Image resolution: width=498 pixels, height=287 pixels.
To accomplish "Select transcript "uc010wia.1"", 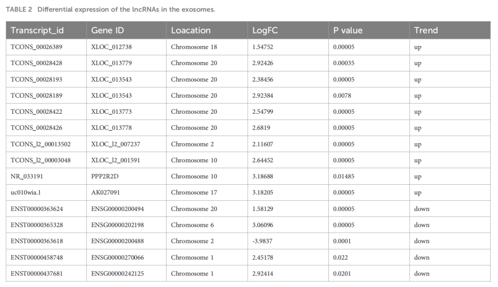I will point(26,193).
